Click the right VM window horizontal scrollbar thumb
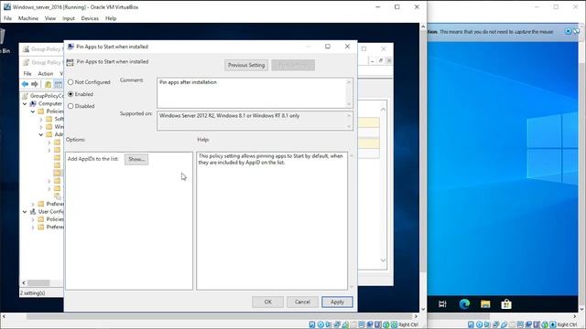The width and height of the screenshot is (586, 329). (x=458, y=316)
